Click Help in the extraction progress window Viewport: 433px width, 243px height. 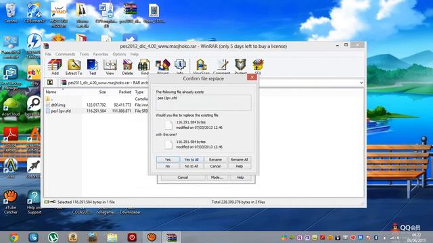(x=240, y=178)
